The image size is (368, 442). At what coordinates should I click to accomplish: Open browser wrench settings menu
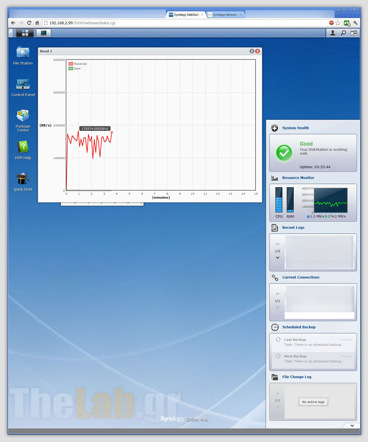[356, 23]
